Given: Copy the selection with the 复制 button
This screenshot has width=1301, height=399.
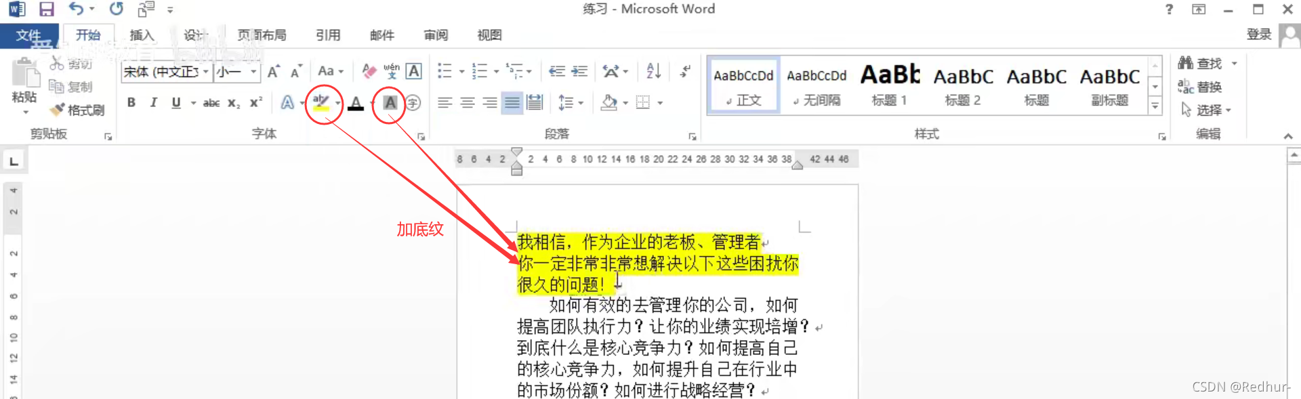Looking at the screenshot, I should coord(71,87).
